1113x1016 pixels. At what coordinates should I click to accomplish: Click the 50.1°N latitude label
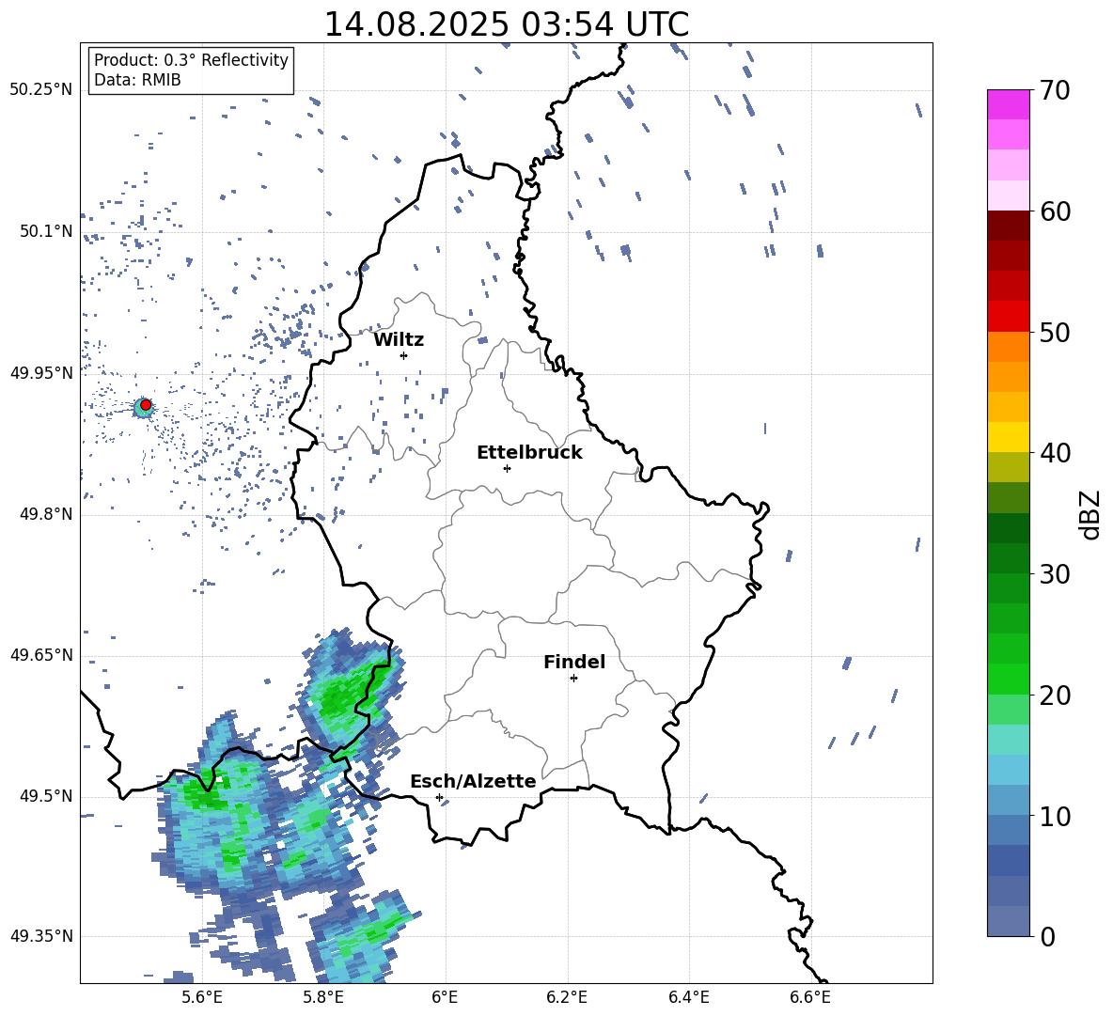tap(47, 232)
